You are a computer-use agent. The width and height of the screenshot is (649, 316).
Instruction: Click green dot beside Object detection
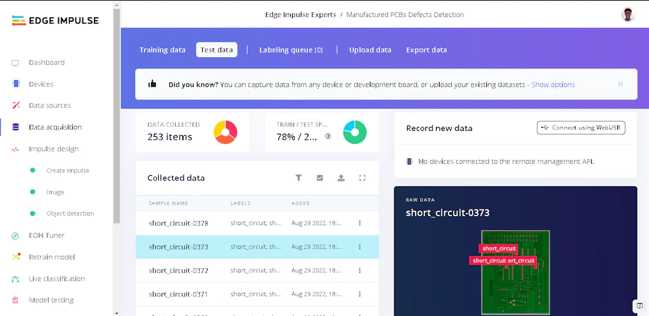(x=32, y=213)
